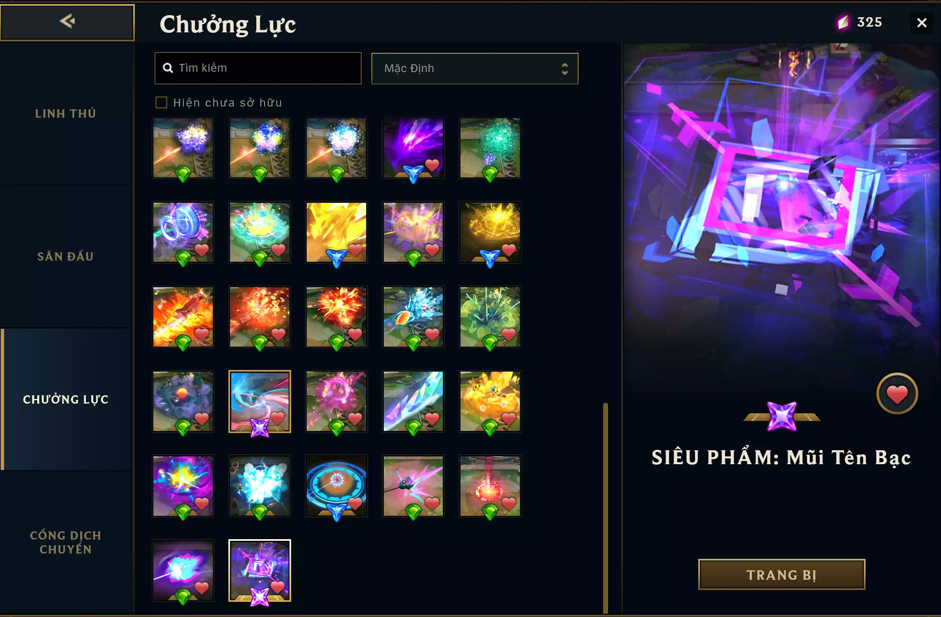Select the golden lightning boom thumbnail
This screenshot has height=617, width=941.
click(x=336, y=232)
